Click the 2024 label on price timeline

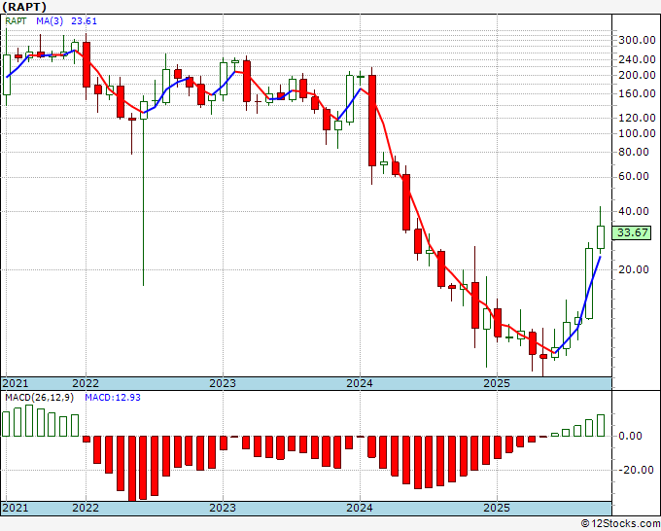(360, 383)
